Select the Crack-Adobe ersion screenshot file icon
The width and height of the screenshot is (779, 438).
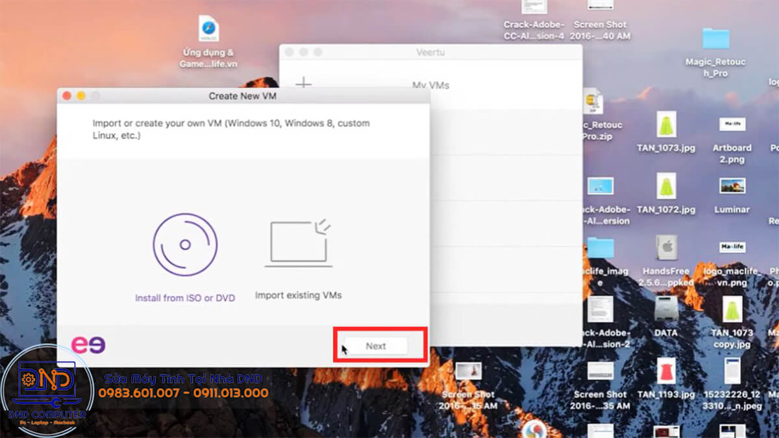[x=600, y=186]
